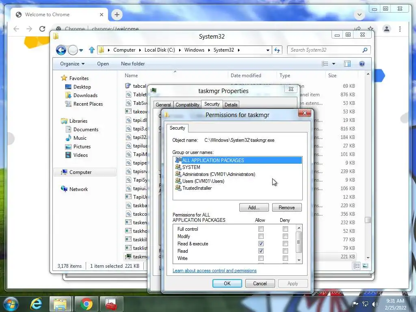Image resolution: width=416 pixels, height=312 pixels.
Task: Select Network in navigation pane
Action: (x=75, y=189)
